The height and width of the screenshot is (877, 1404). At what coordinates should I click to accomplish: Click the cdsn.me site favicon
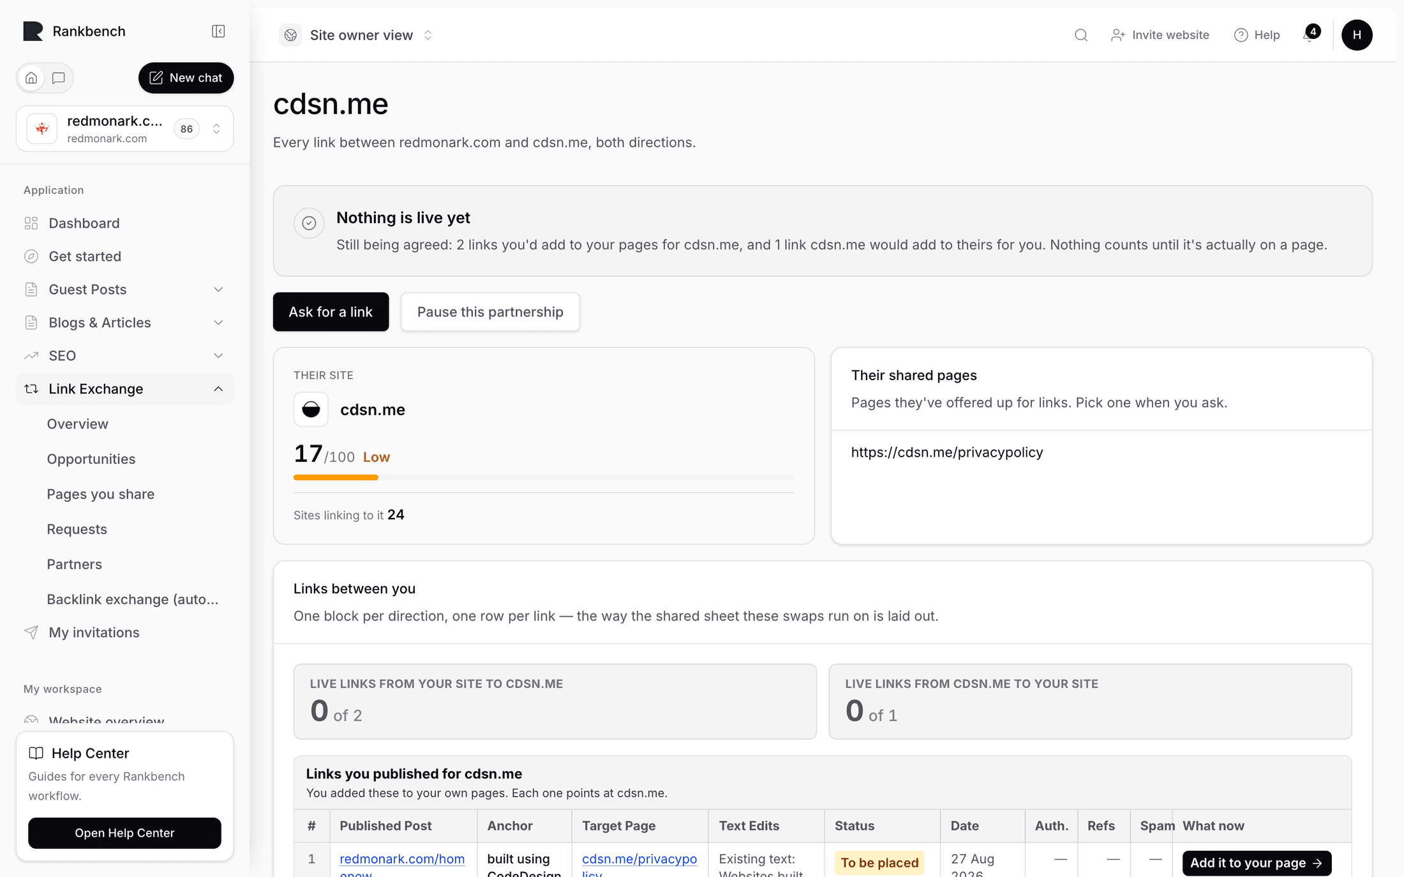click(311, 409)
